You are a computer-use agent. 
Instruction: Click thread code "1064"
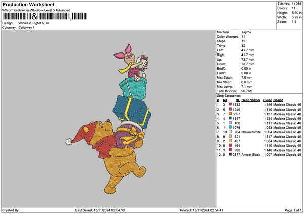coord(268,141)
